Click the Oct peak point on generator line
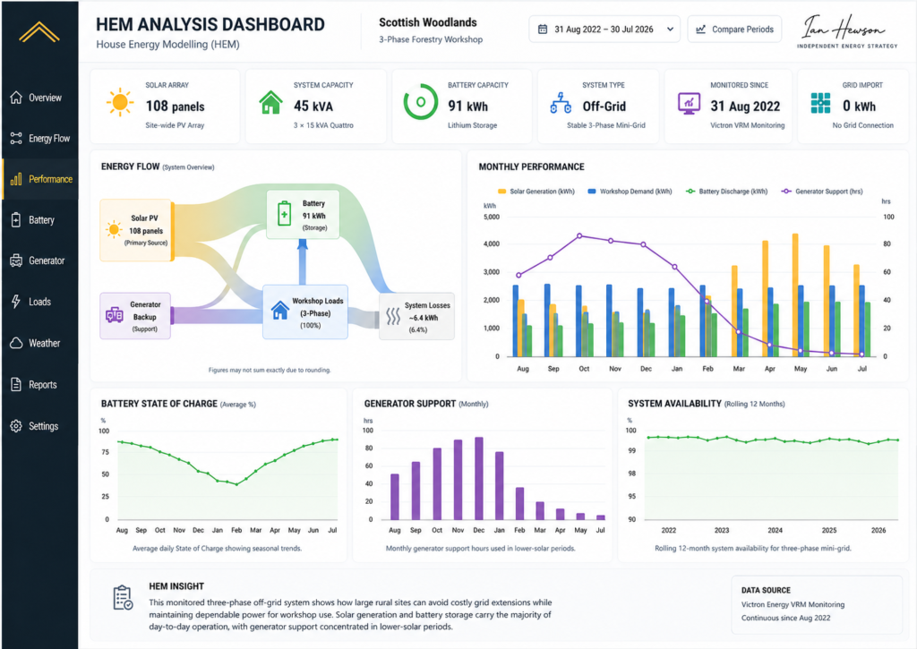The width and height of the screenshot is (917, 649). [x=579, y=236]
